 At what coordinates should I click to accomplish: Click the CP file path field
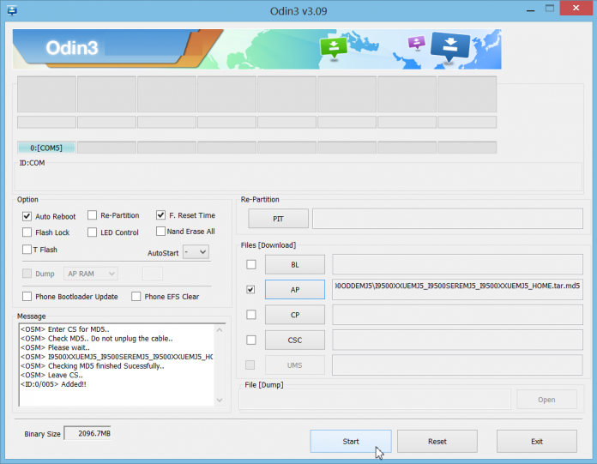(457, 315)
